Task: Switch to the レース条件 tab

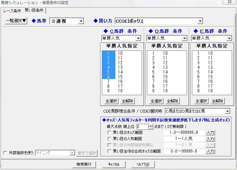Action: tap(12, 11)
